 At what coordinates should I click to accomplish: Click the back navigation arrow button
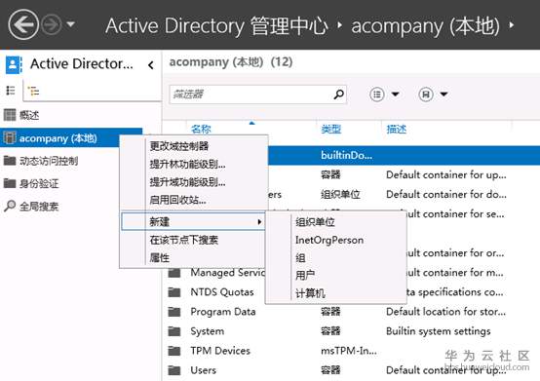tap(23, 24)
